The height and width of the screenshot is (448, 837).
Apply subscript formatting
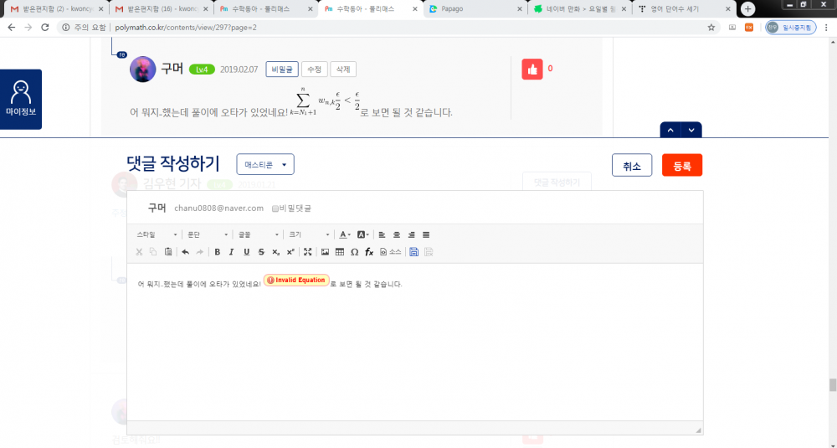(275, 252)
